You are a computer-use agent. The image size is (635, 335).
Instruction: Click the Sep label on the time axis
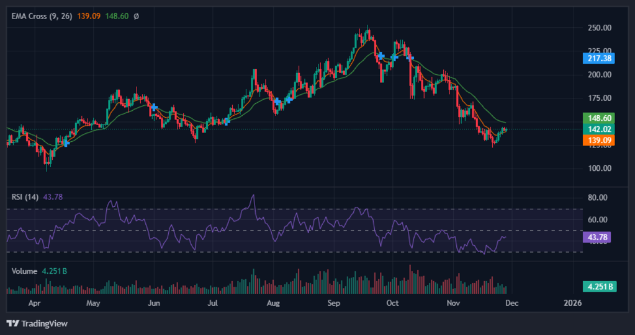[x=335, y=303]
